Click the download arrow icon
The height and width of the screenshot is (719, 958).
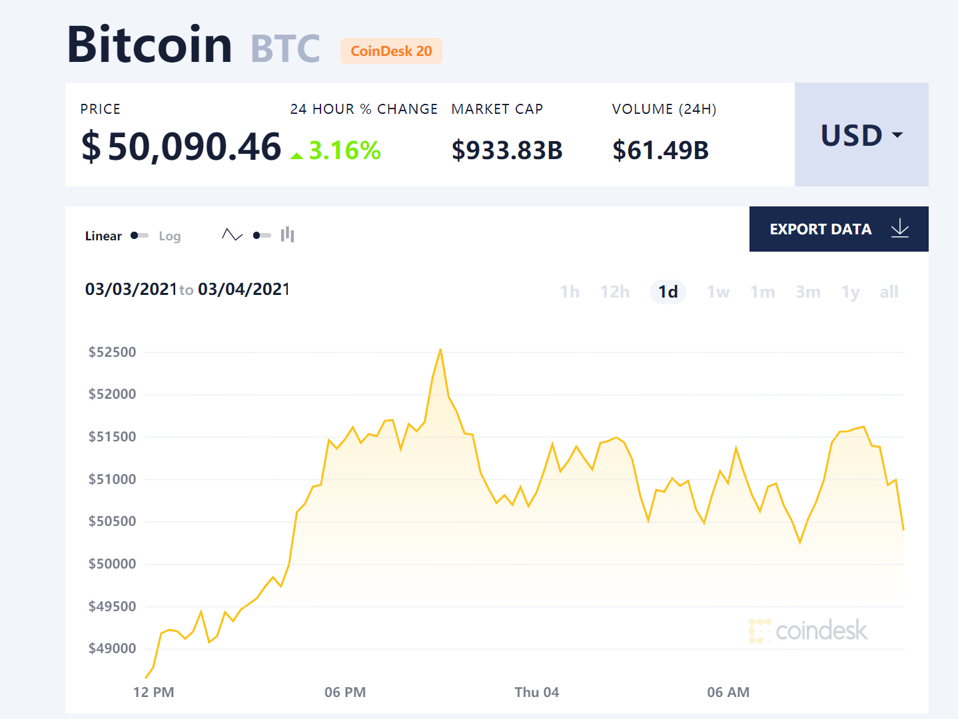coord(899,229)
